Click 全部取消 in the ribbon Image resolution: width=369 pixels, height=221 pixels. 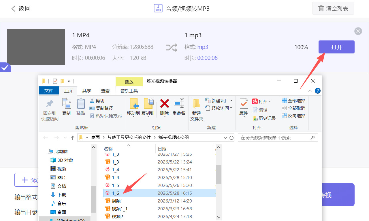293,108
